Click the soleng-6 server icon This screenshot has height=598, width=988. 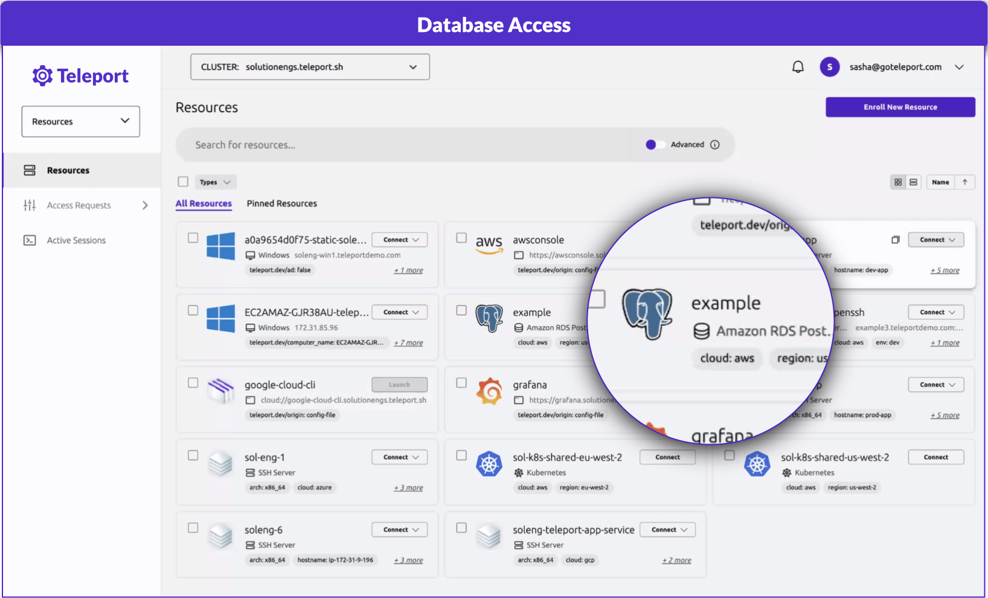click(x=220, y=536)
